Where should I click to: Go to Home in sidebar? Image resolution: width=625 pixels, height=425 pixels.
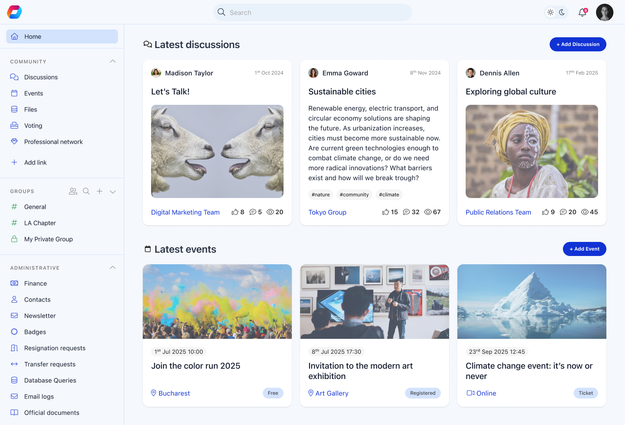click(62, 36)
